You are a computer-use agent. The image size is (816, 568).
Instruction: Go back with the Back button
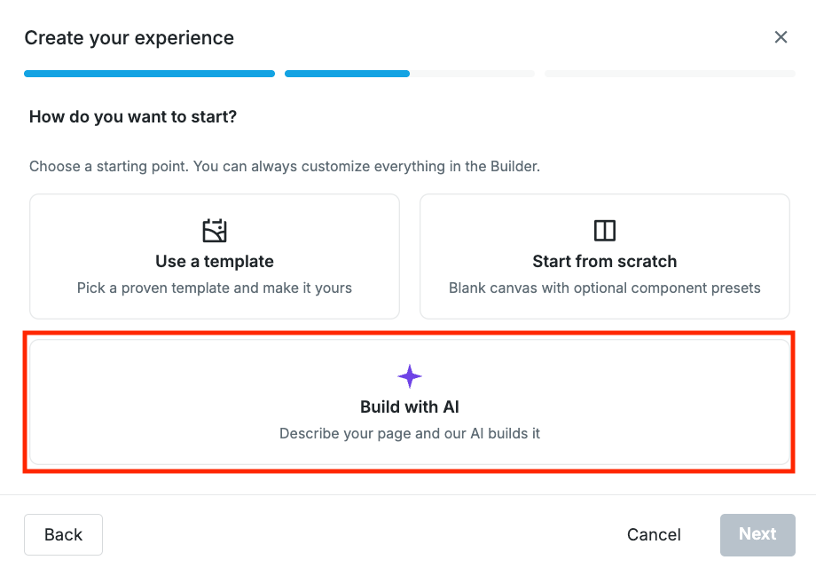pyautogui.click(x=64, y=534)
